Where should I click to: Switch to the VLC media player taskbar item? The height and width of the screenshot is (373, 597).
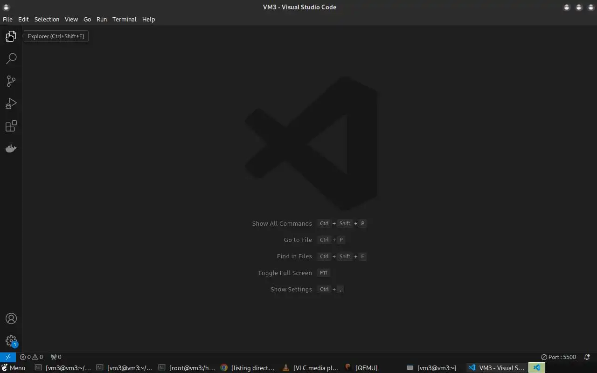click(x=310, y=368)
